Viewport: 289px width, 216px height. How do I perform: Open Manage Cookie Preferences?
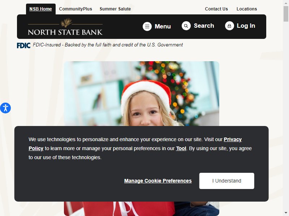tap(158, 181)
